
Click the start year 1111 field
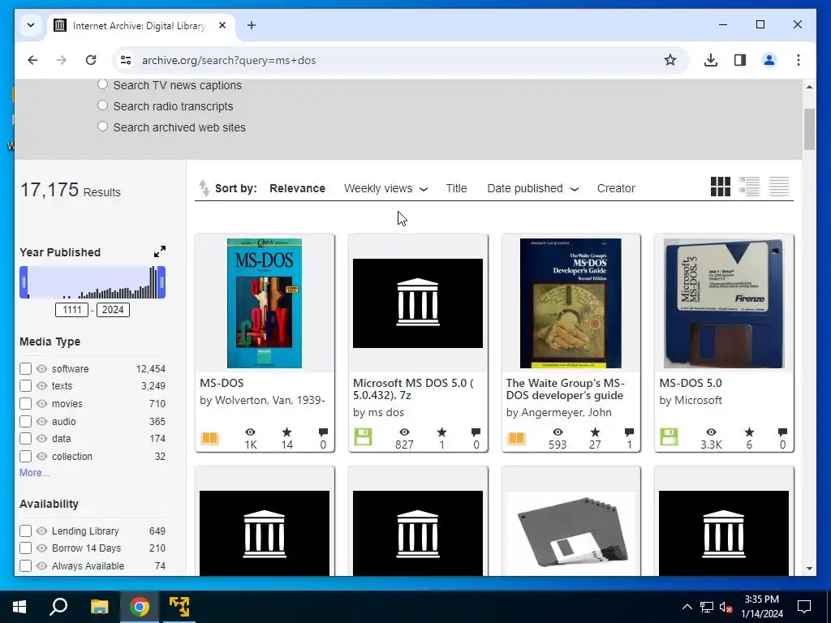click(72, 310)
